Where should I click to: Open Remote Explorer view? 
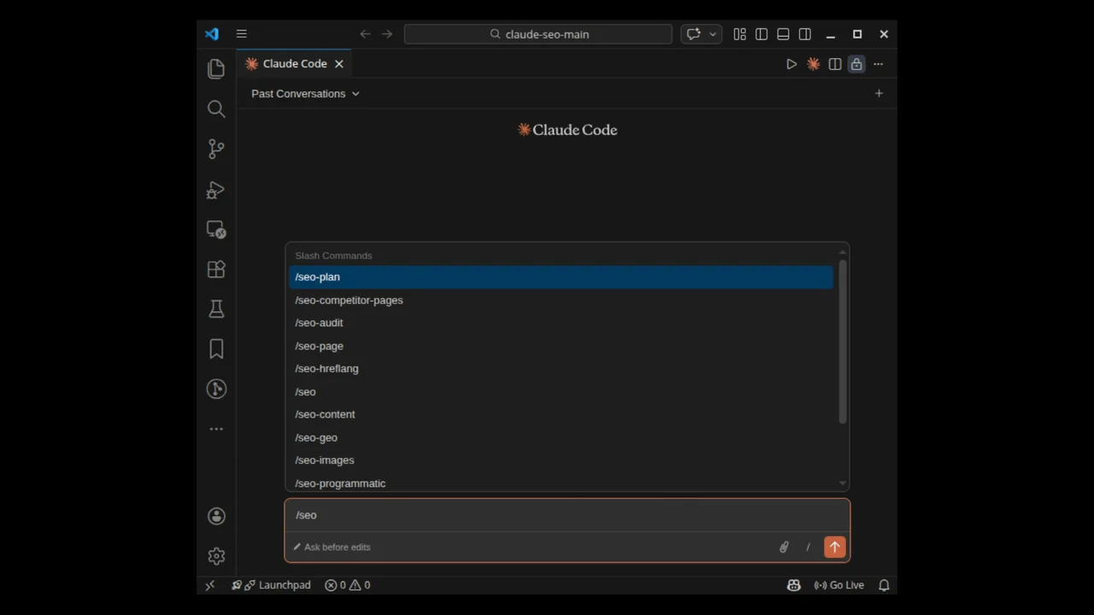[216, 230]
